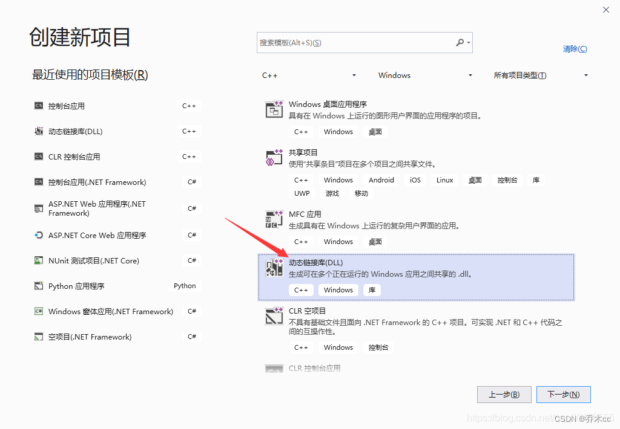Click the 库 tag under 动态链接库(DLL)

point(372,290)
